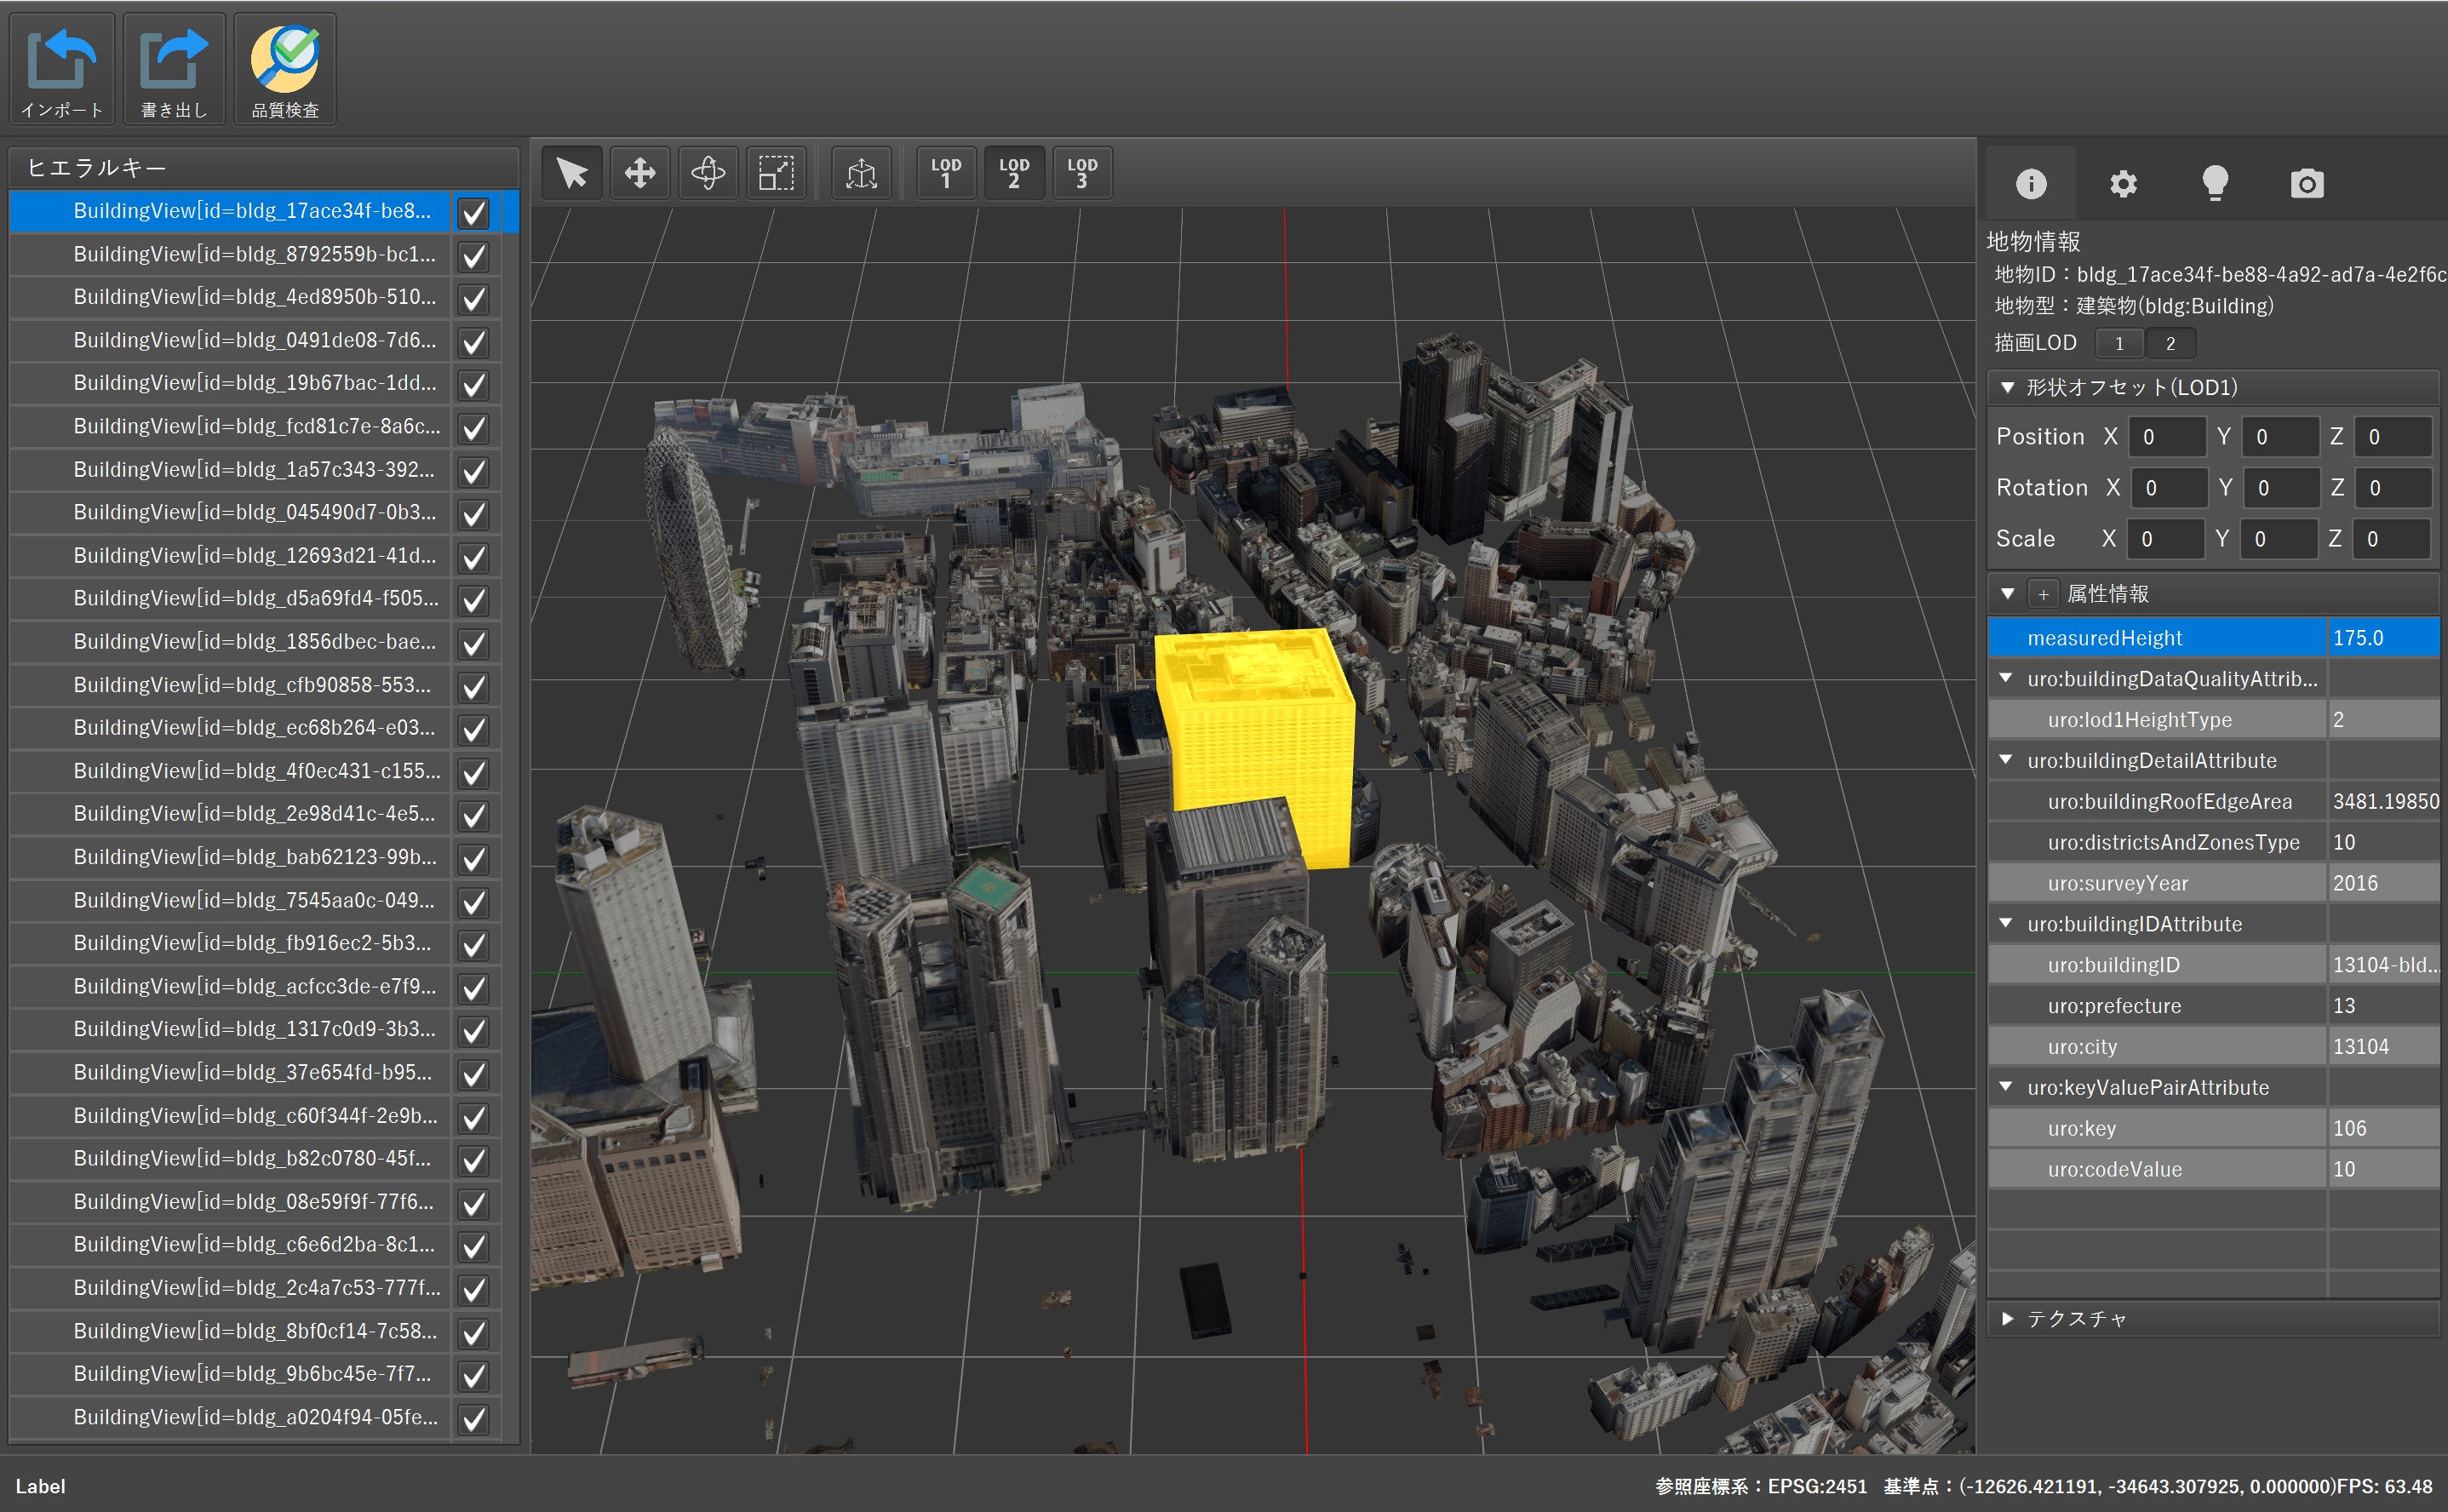Screen dimensions: 2448x1512
Task: Activate the move translate tool
Action: click(x=640, y=173)
